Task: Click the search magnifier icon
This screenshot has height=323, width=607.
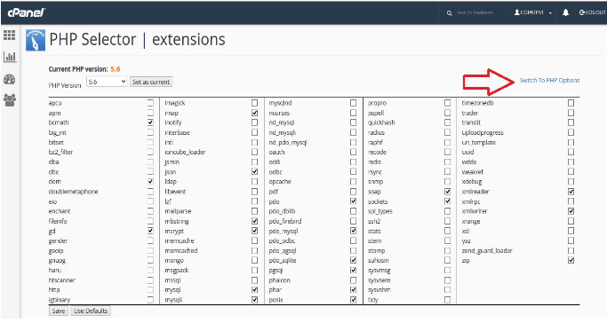Action: coord(449,12)
